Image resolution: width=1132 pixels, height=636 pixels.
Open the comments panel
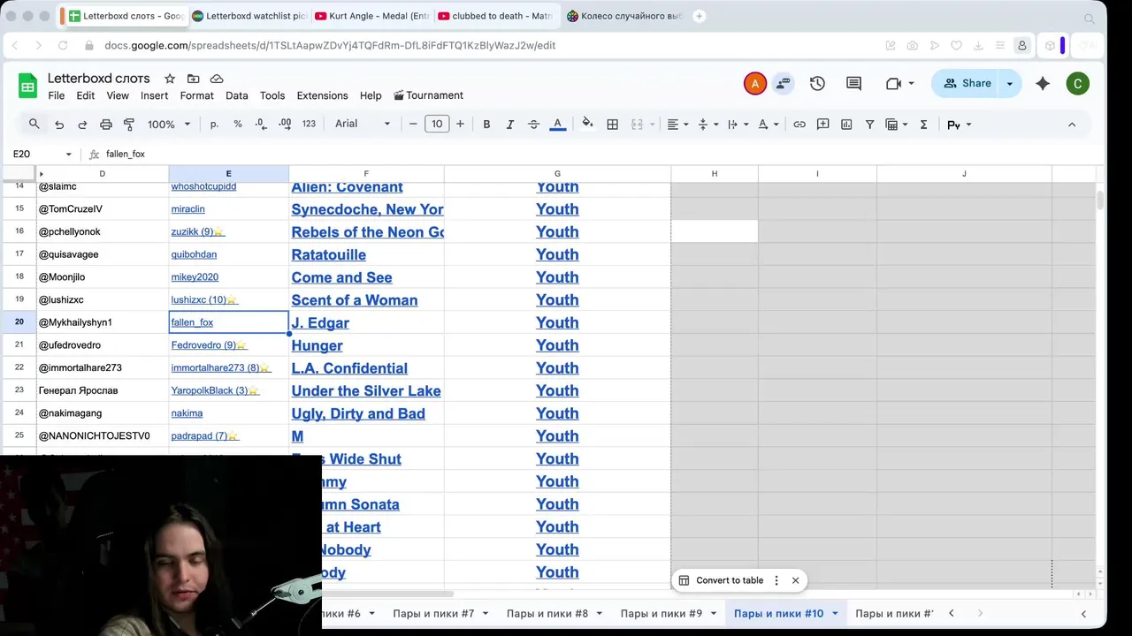coord(853,83)
